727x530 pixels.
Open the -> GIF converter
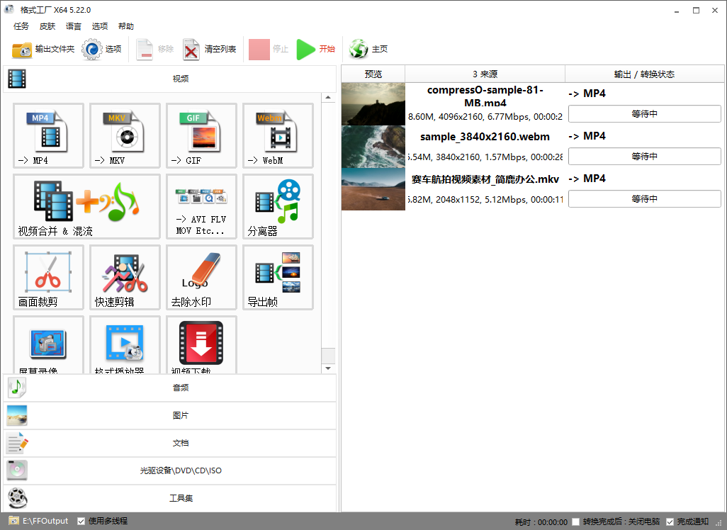[201, 135]
